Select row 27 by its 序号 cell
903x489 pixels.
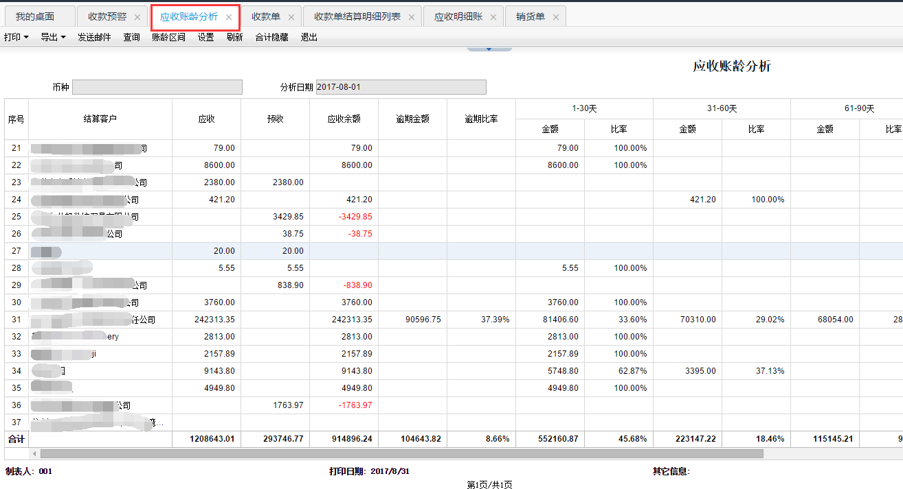pos(16,251)
